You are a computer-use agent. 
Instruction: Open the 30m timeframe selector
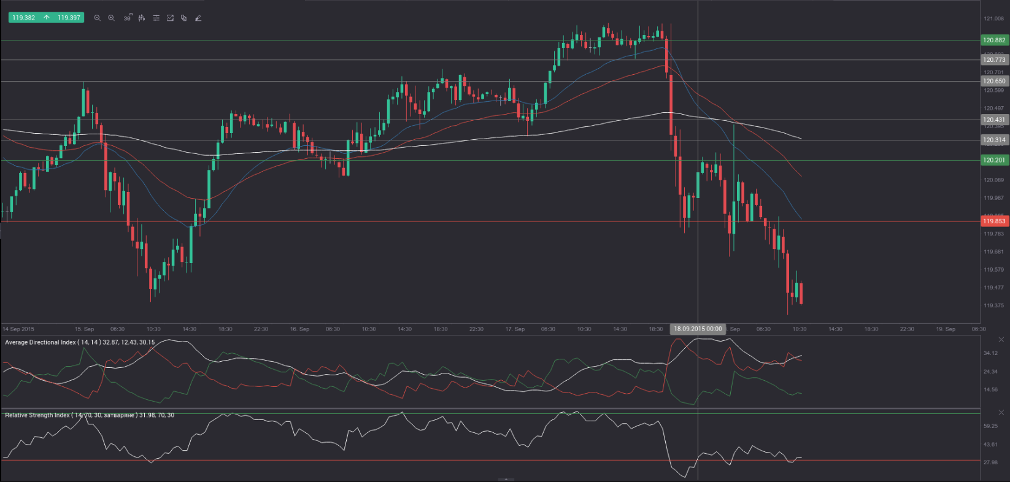point(127,18)
